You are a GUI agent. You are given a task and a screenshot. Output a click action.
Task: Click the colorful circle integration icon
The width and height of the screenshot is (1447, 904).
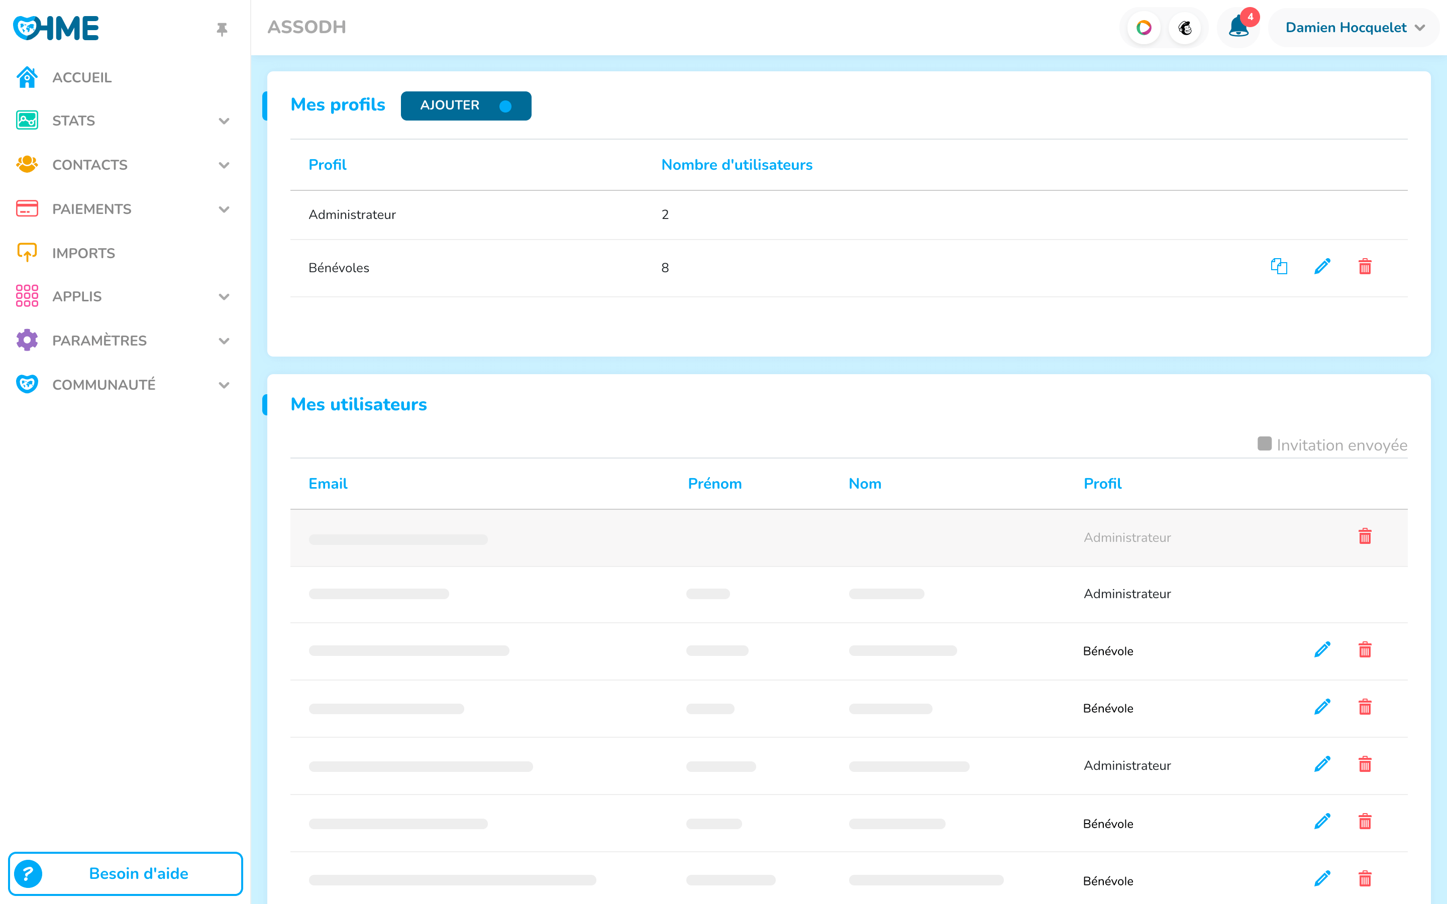click(1143, 28)
